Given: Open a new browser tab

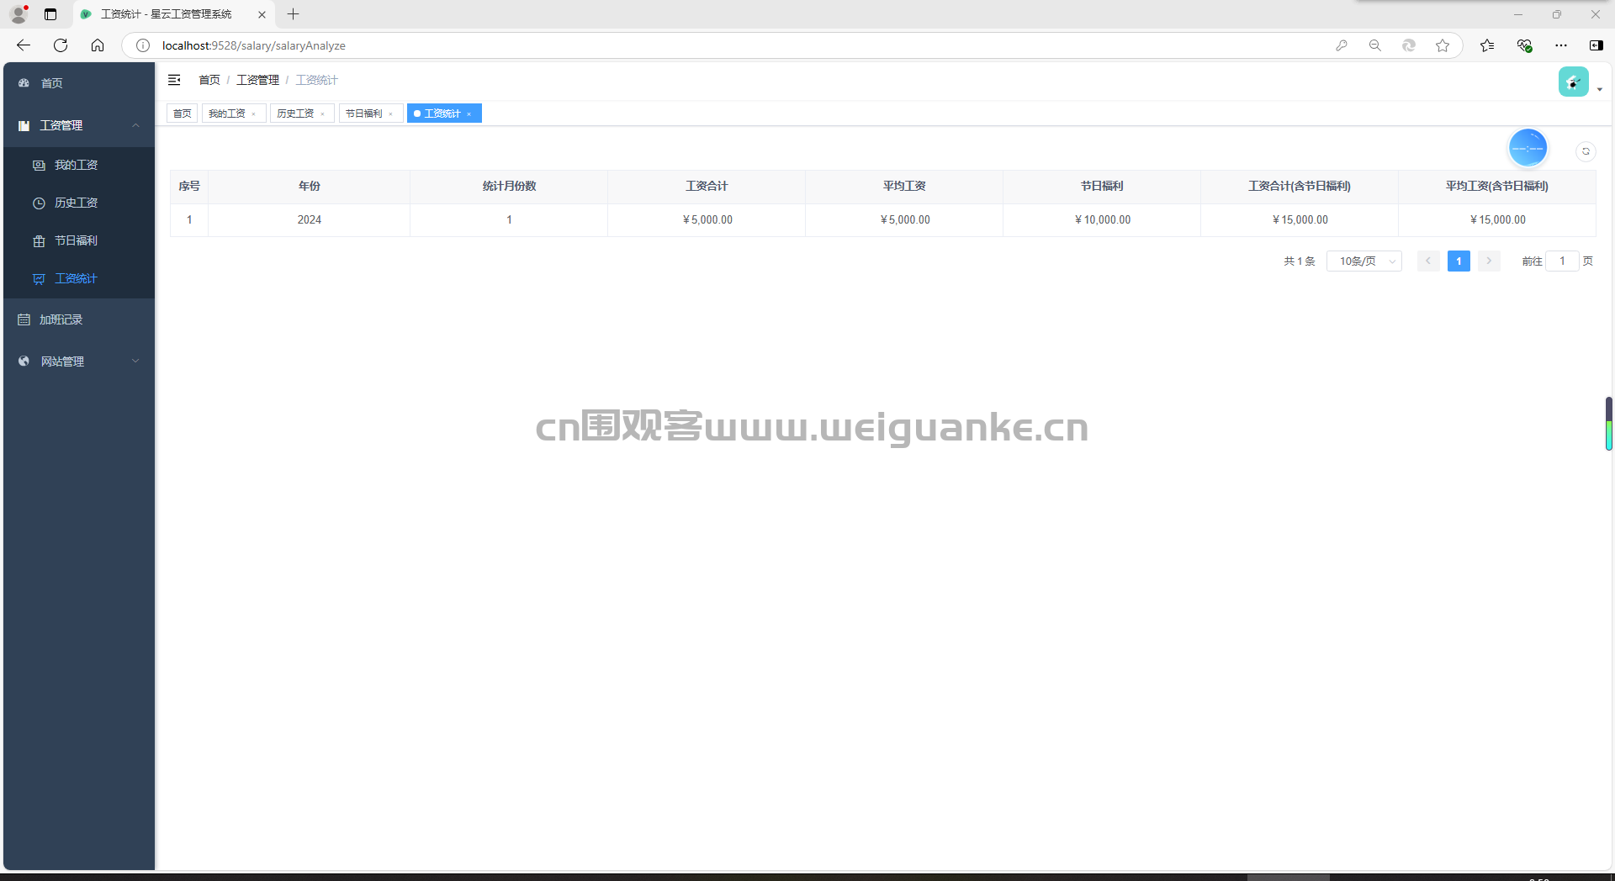Looking at the screenshot, I should pos(293,14).
